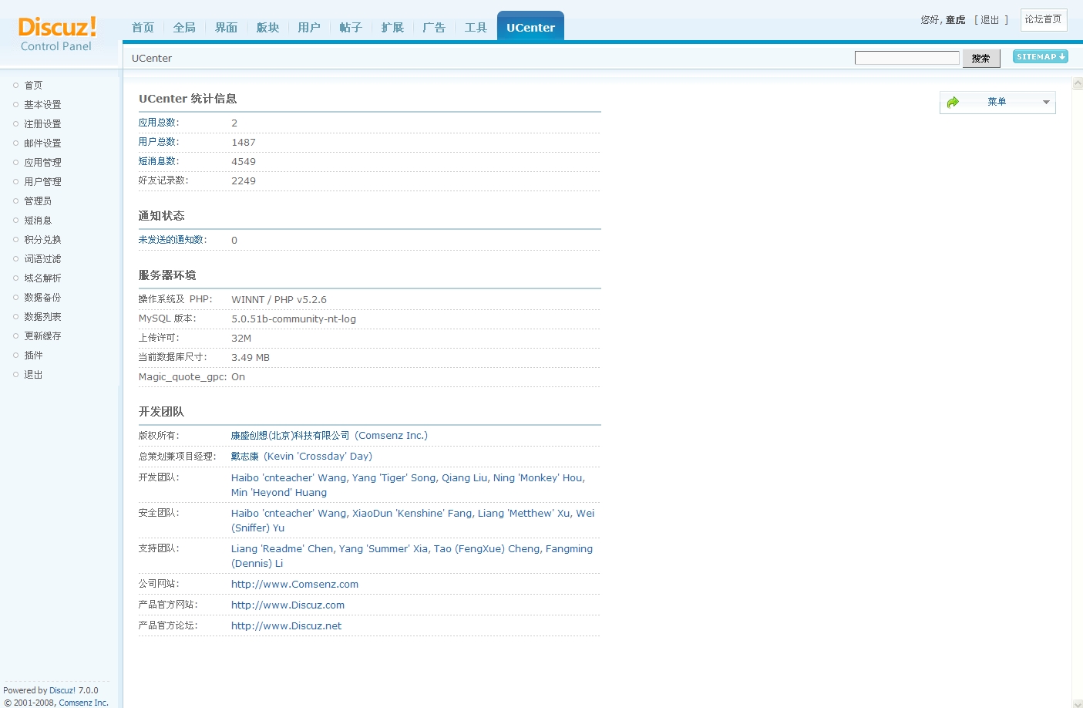Viewport: 1083px width, 708px height.
Task: Switch to the 界面 tab
Action: tap(226, 27)
